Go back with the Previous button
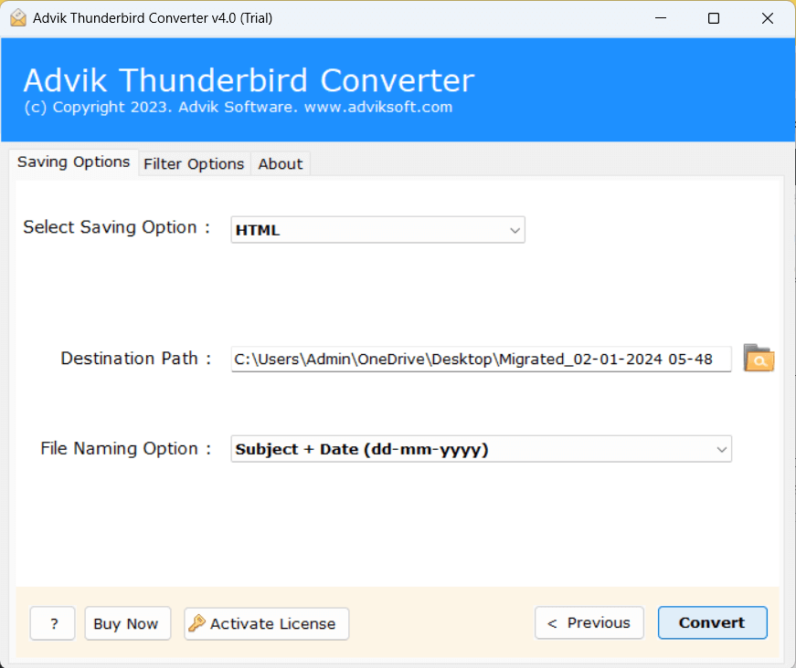The width and height of the screenshot is (796, 668). (x=589, y=622)
